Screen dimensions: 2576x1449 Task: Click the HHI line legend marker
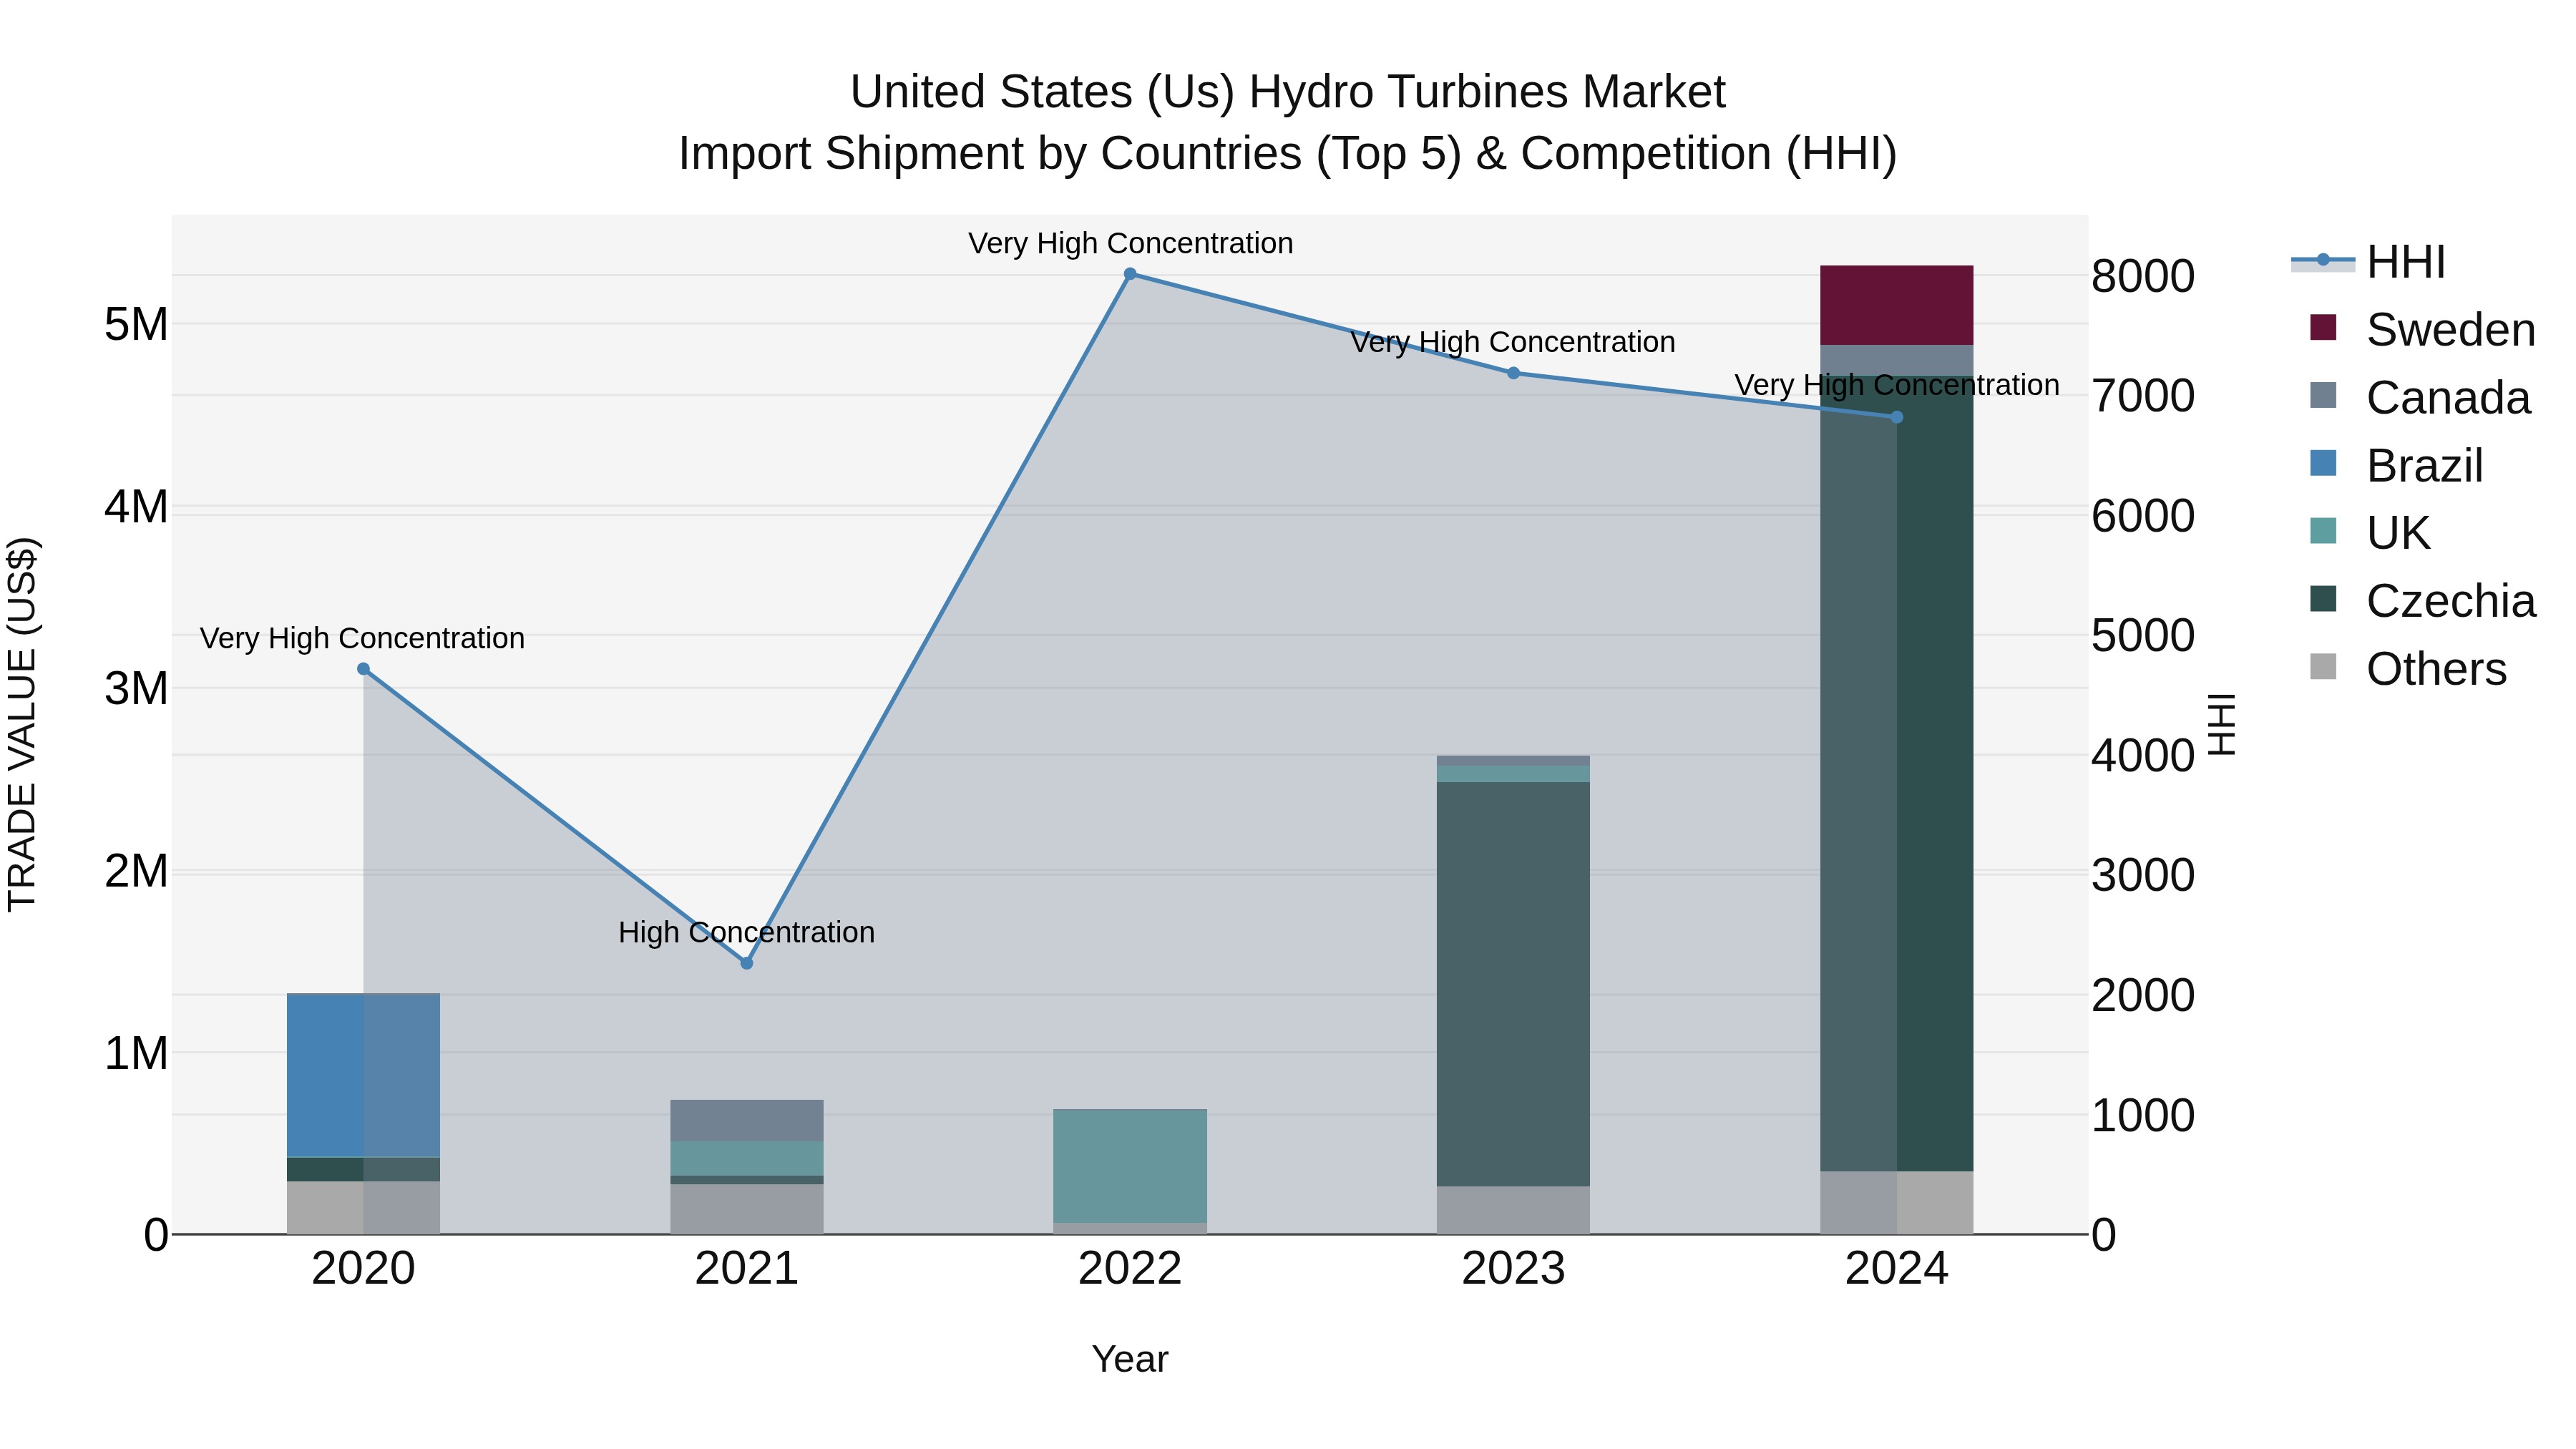[2323, 261]
